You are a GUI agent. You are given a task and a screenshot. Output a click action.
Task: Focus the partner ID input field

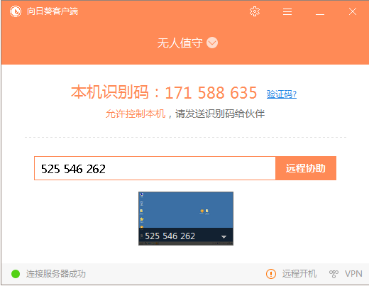pos(155,168)
